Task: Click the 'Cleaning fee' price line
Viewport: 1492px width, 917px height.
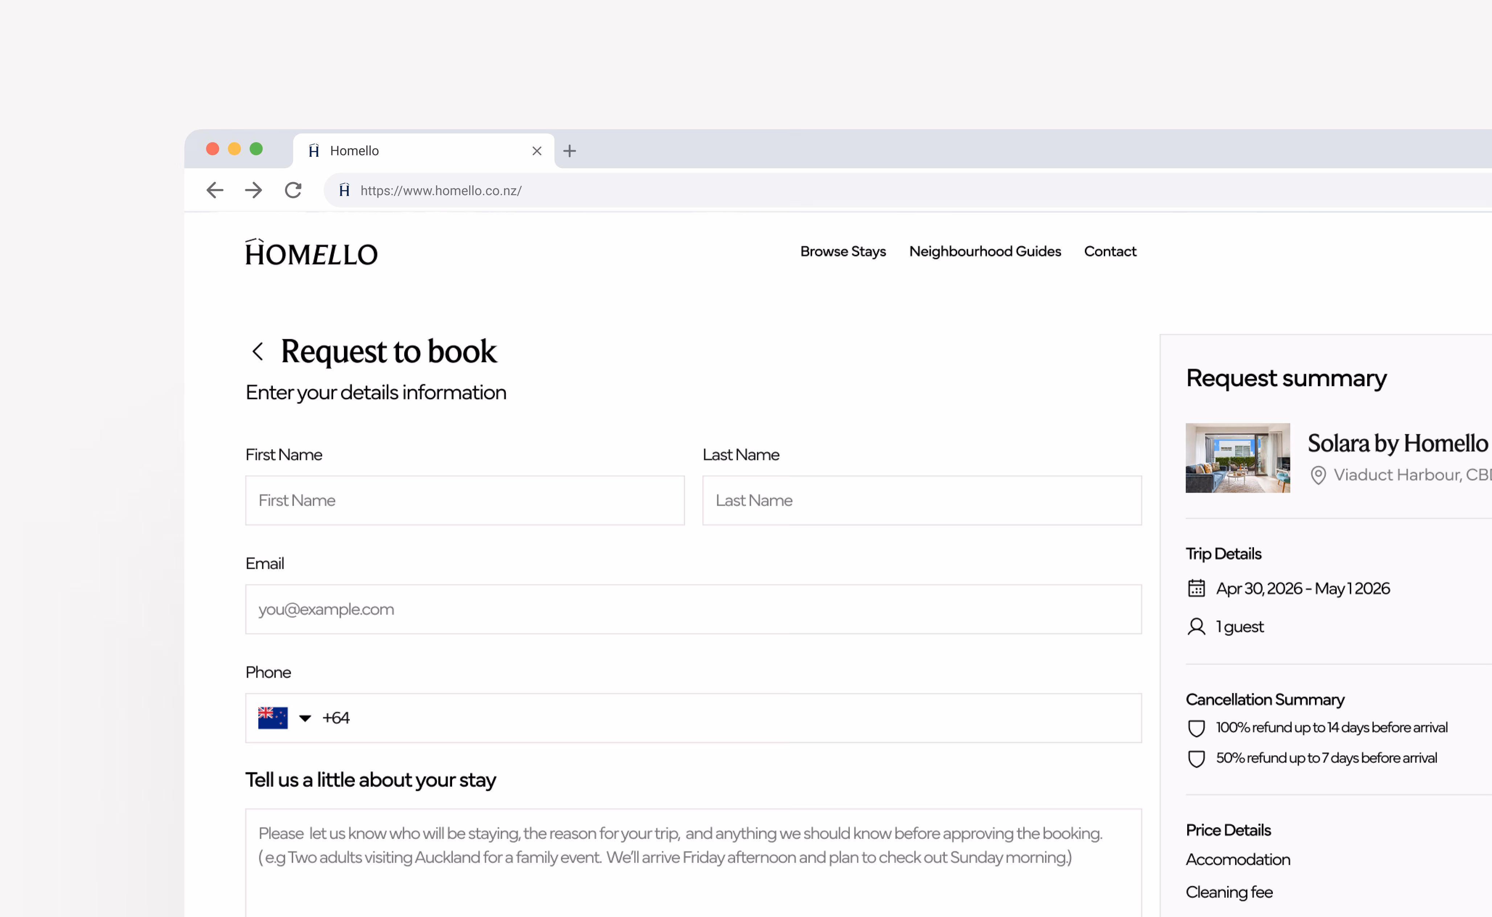Action: point(1229,892)
